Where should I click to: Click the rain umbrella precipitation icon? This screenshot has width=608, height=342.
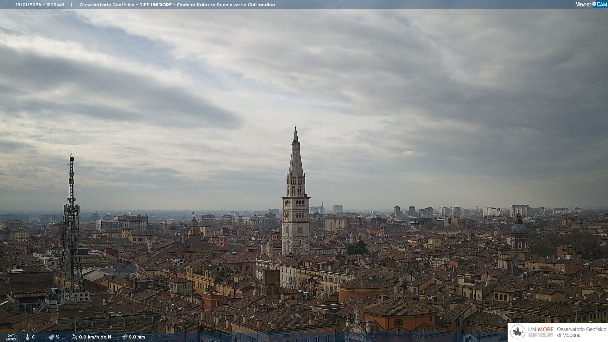pos(124,337)
